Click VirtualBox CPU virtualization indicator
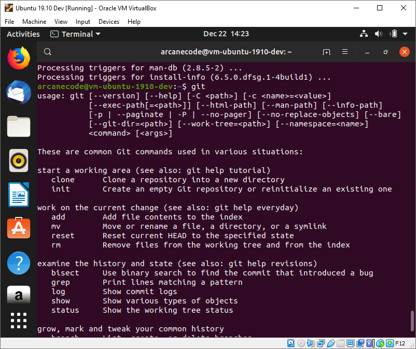 click(x=370, y=343)
